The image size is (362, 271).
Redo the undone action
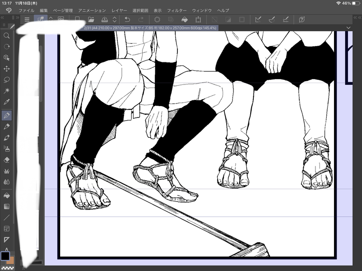[x=141, y=19]
